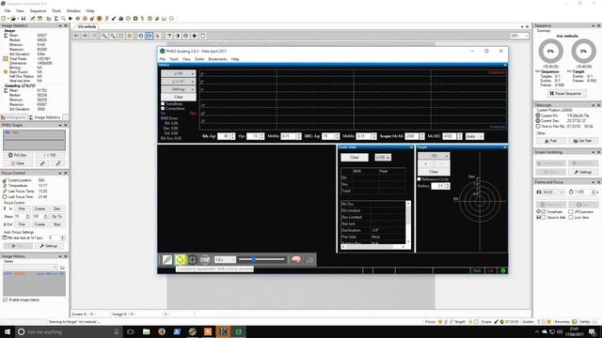602x338 pixels.
Task: Click the PHD2 gamma slider
Action: coord(261,259)
